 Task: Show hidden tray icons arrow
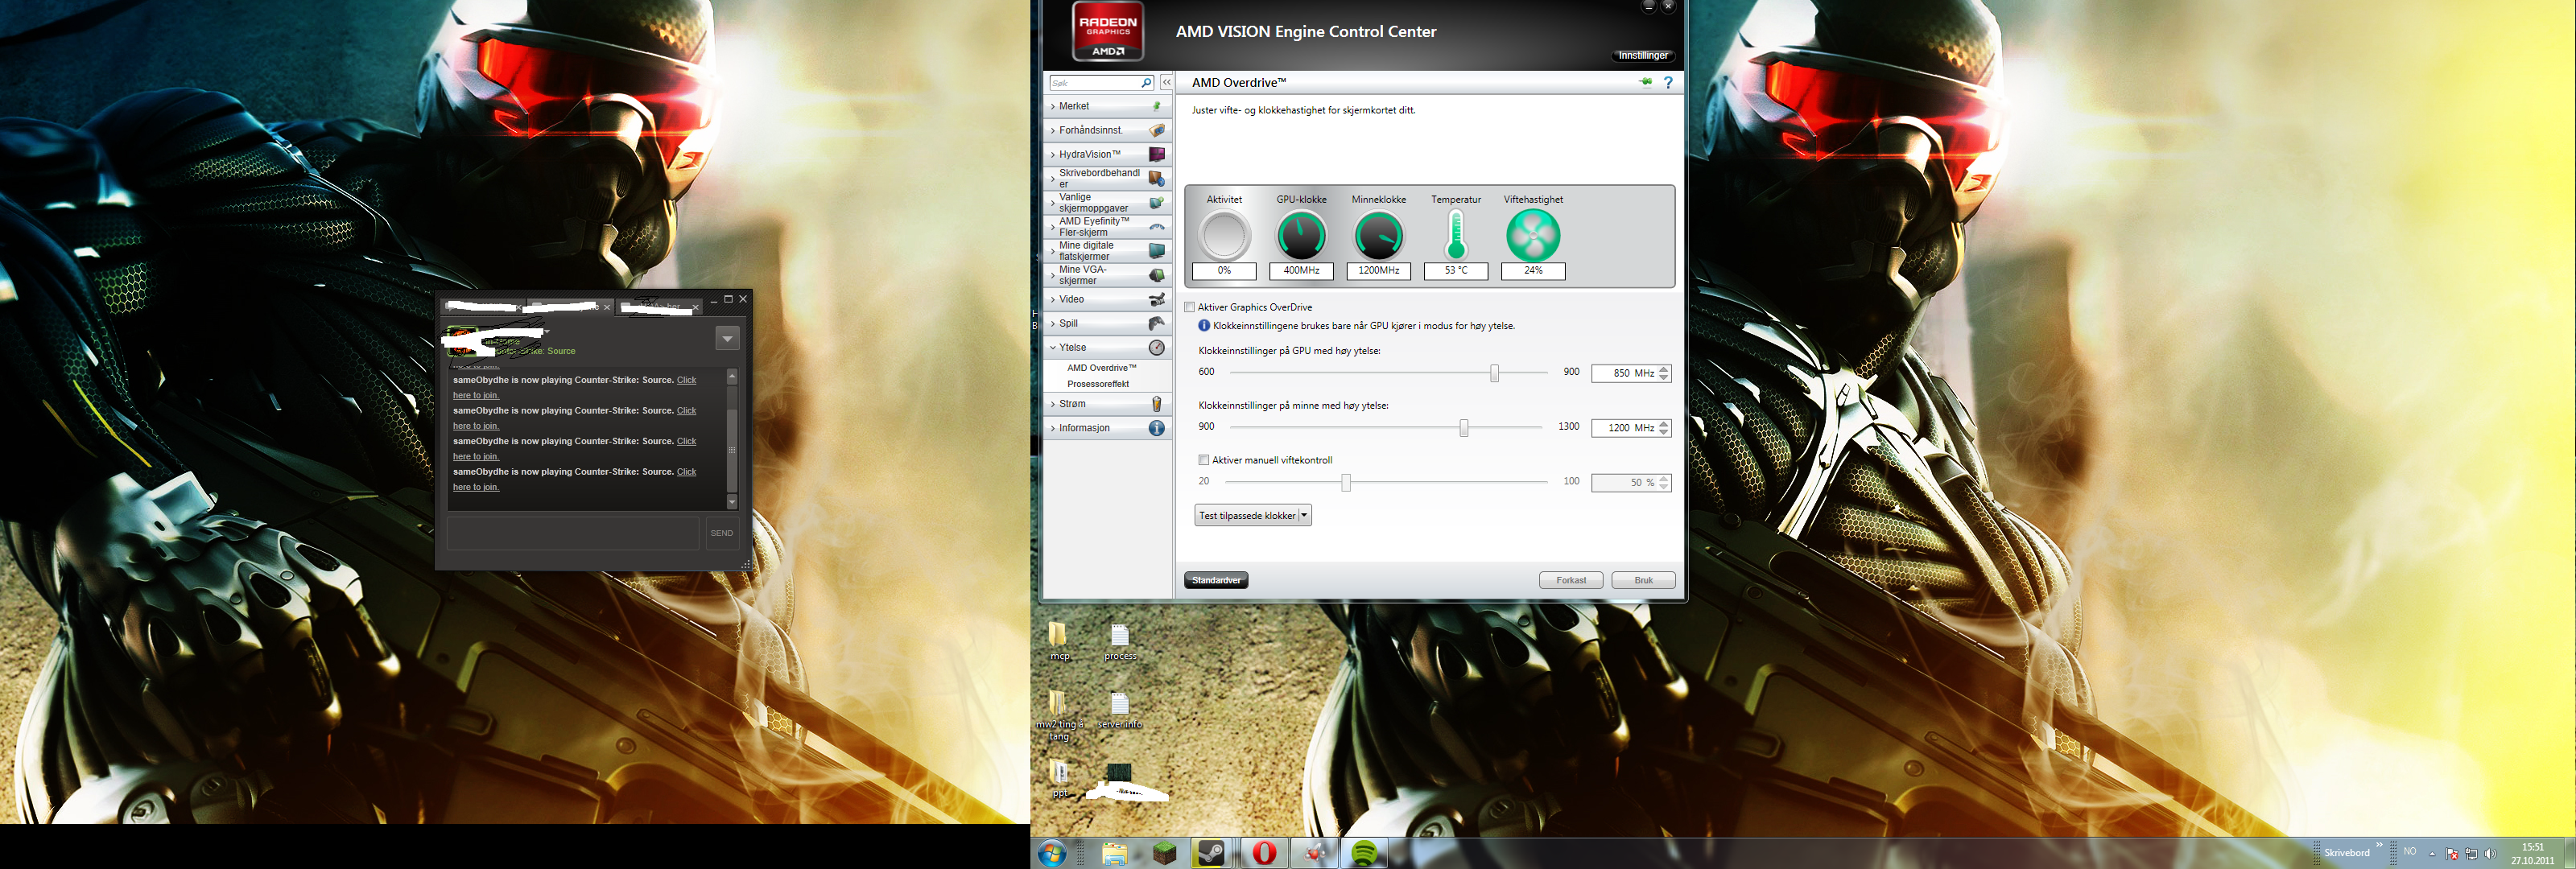click(2432, 854)
